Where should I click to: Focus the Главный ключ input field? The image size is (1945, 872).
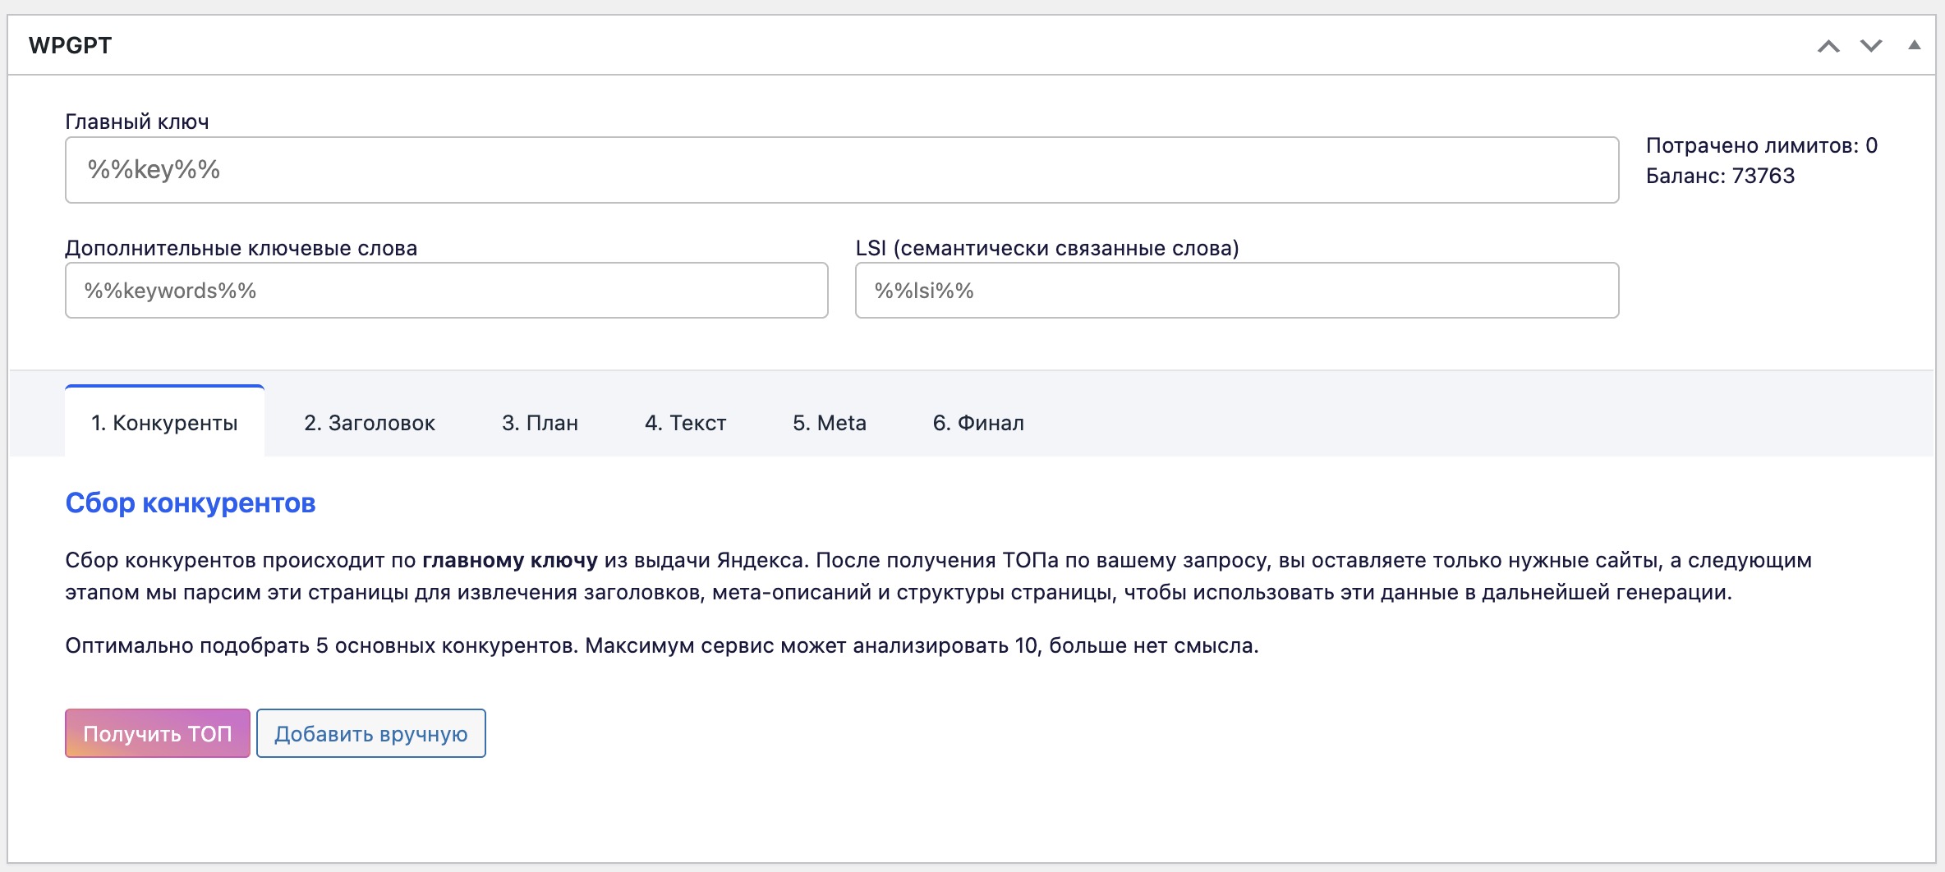point(842,170)
